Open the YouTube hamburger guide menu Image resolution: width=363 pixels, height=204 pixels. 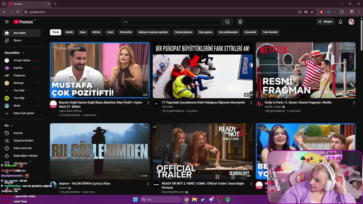point(7,22)
